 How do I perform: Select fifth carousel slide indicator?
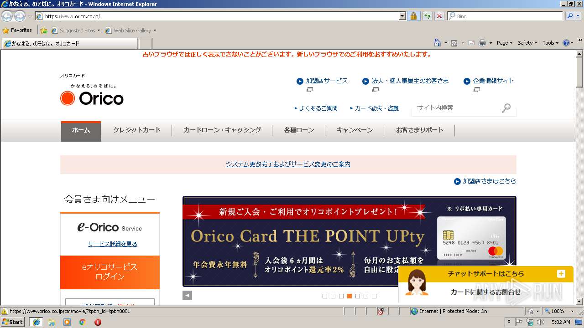[x=358, y=296]
